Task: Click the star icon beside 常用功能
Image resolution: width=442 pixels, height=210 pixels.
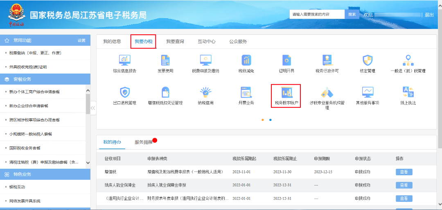Action: [x=7, y=40]
